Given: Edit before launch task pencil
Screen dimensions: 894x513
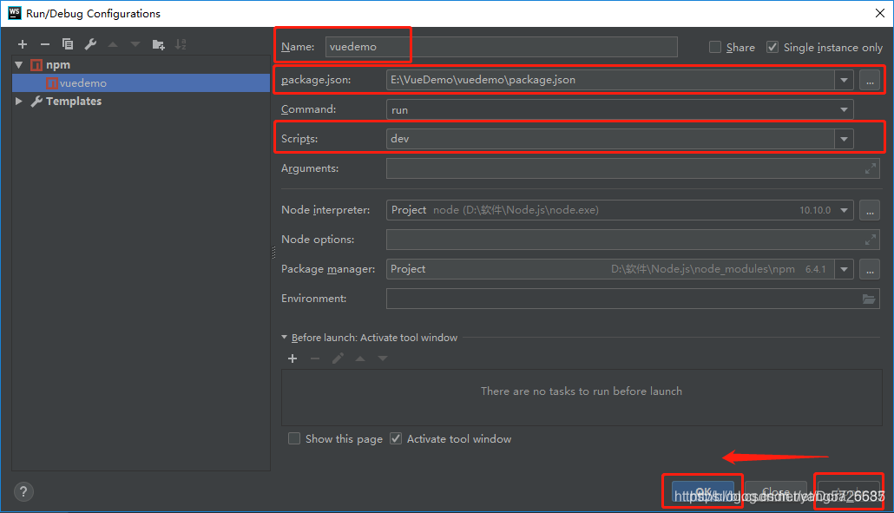Looking at the screenshot, I should [x=338, y=358].
